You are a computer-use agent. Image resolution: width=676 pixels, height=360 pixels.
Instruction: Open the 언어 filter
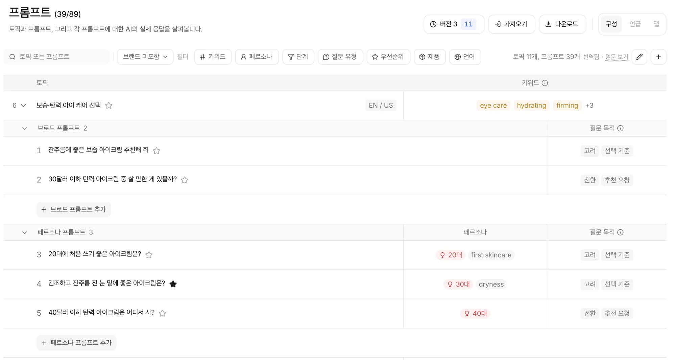pos(465,57)
